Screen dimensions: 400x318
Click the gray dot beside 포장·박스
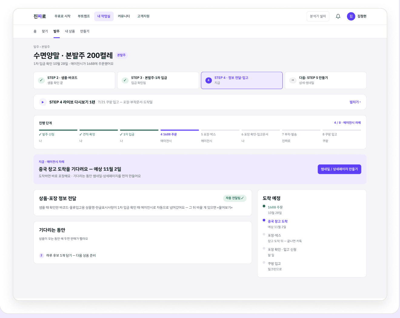[264, 234]
